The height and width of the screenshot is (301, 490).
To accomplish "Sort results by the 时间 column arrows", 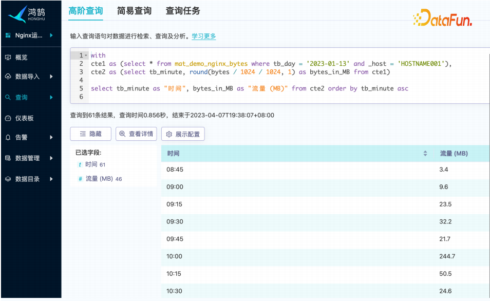I will (x=425, y=154).
